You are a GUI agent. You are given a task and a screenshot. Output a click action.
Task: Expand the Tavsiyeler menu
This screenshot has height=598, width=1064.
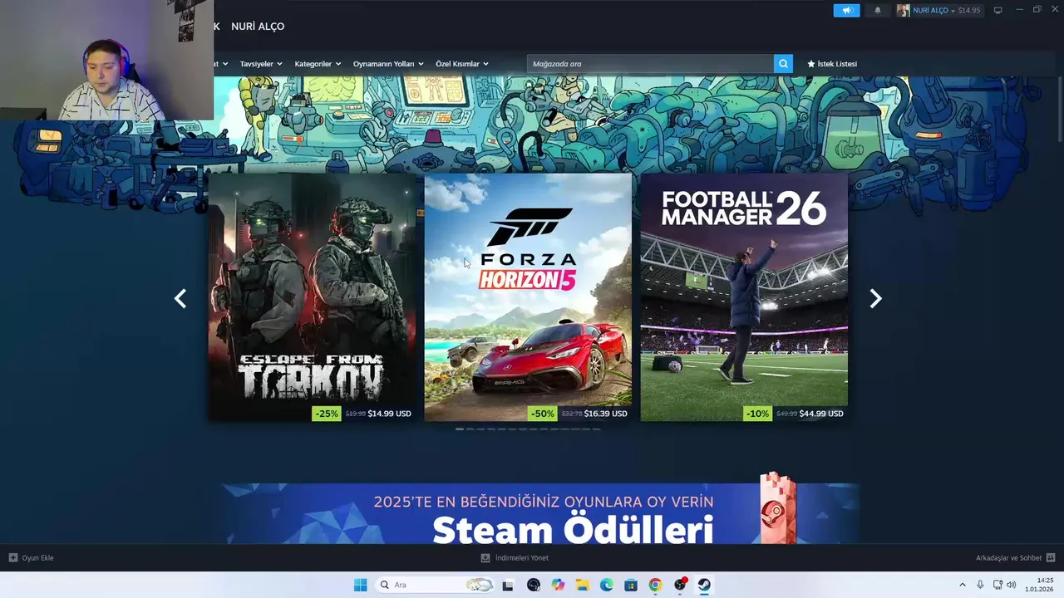(261, 64)
